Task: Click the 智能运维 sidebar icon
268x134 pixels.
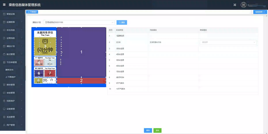Action: (x=4, y=14)
